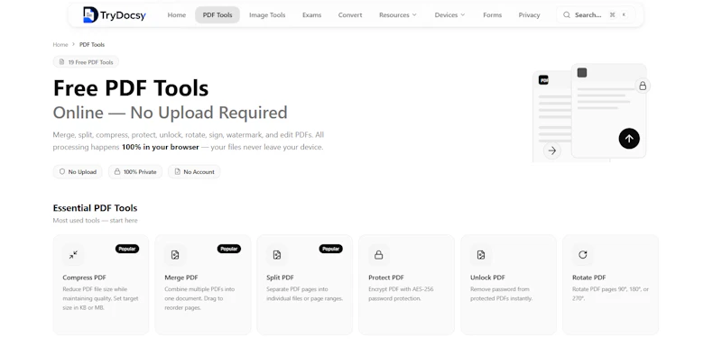Click the Free PDF Tools heading

131,87
